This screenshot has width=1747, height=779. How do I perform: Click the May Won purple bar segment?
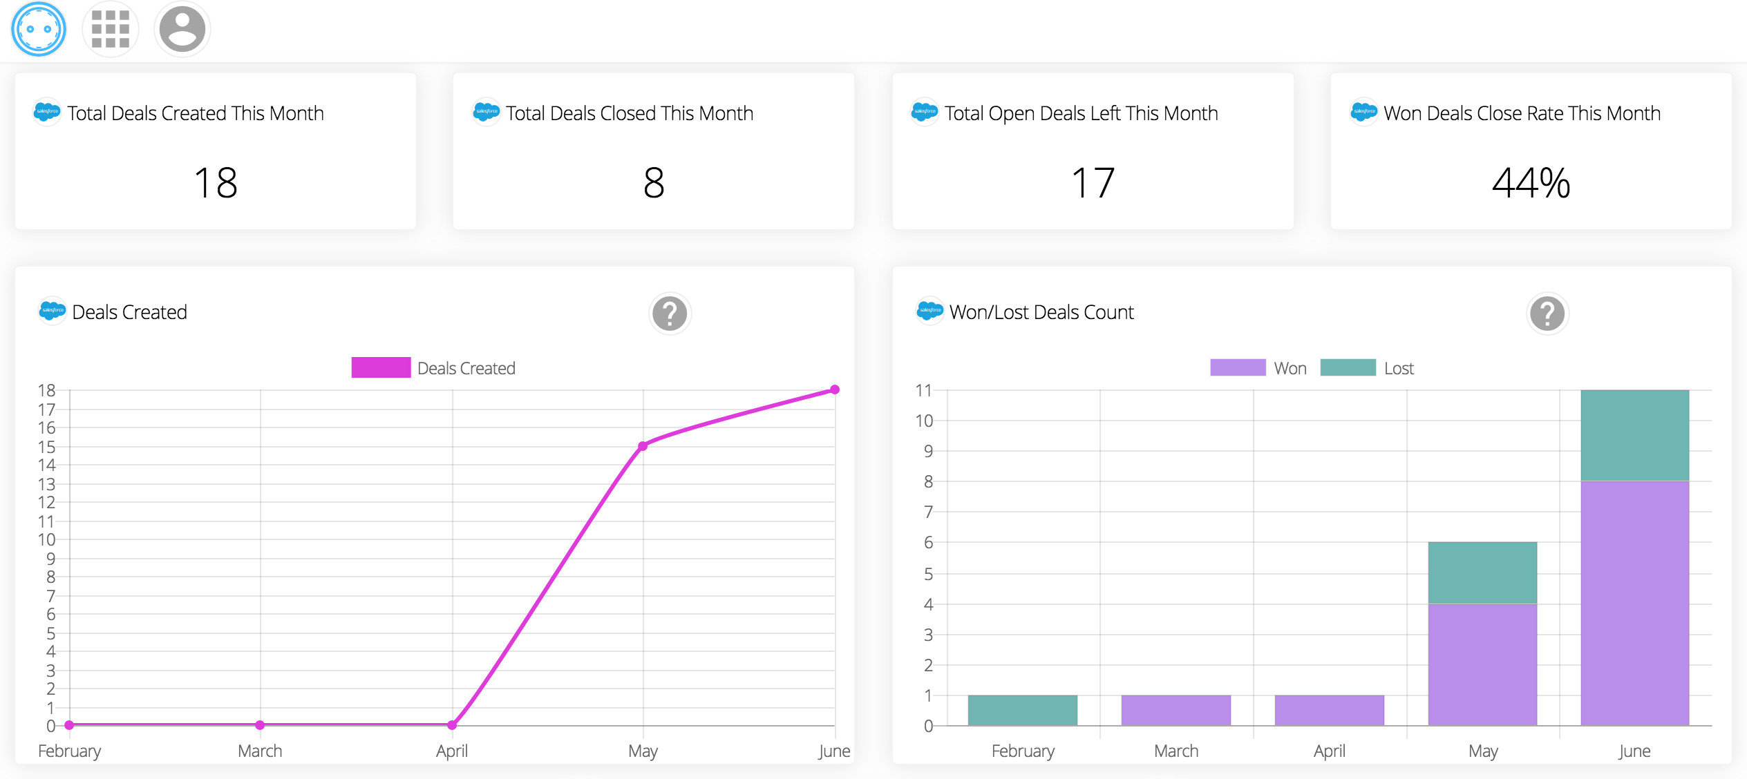[1482, 664]
